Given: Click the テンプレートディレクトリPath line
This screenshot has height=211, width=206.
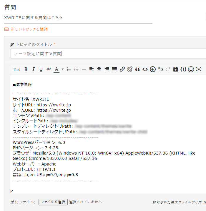Looking at the screenshot, I should click(72, 126).
